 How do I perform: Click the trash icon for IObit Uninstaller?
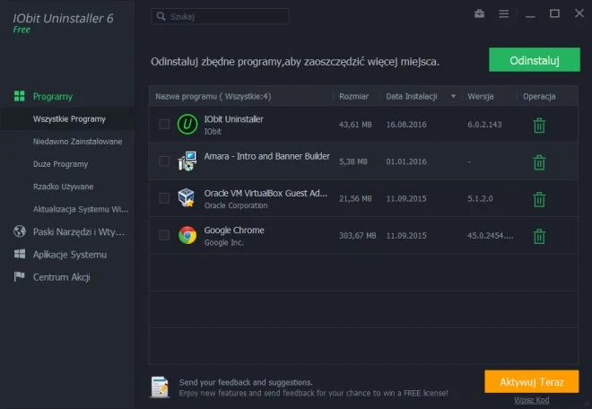click(x=539, y=126)
